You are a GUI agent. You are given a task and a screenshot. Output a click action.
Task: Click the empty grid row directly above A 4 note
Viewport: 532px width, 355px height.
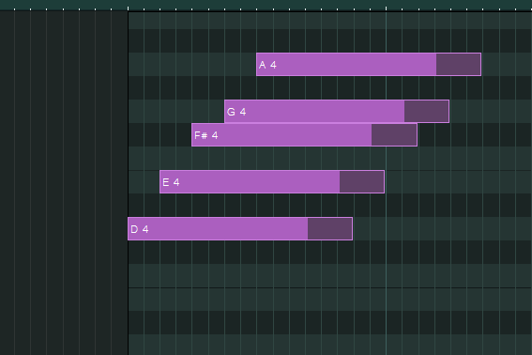[x=330, y=40]
